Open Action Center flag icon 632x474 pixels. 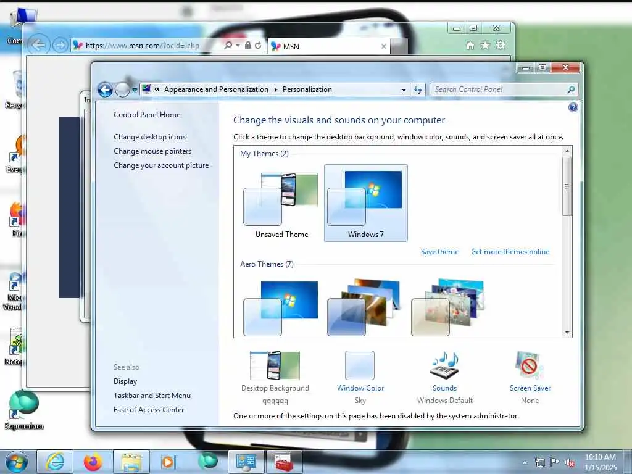[x=555, y=463]
